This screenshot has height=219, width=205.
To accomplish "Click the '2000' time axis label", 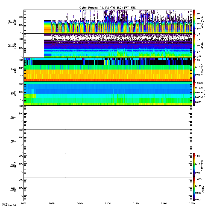I will point(24,203).
